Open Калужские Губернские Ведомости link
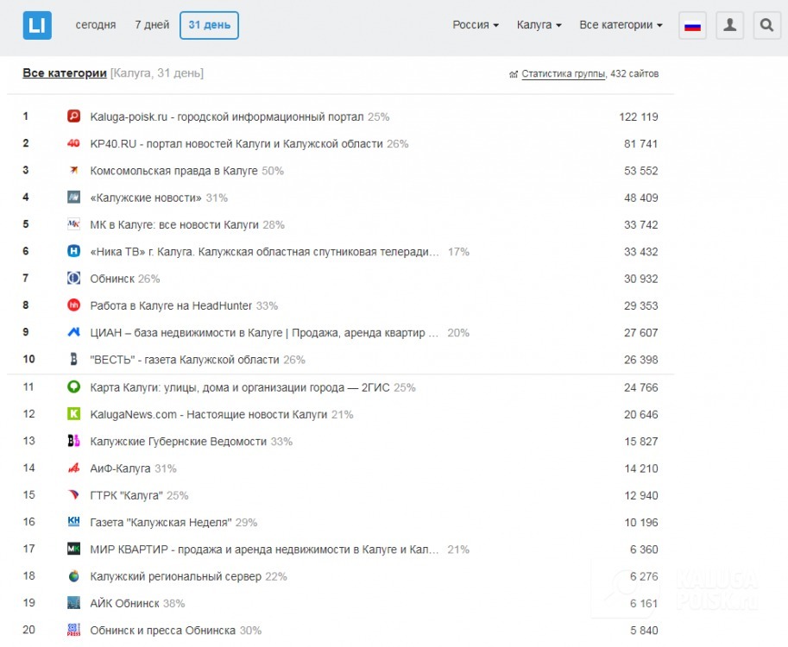The image size is (788, 647). point(179,442)
